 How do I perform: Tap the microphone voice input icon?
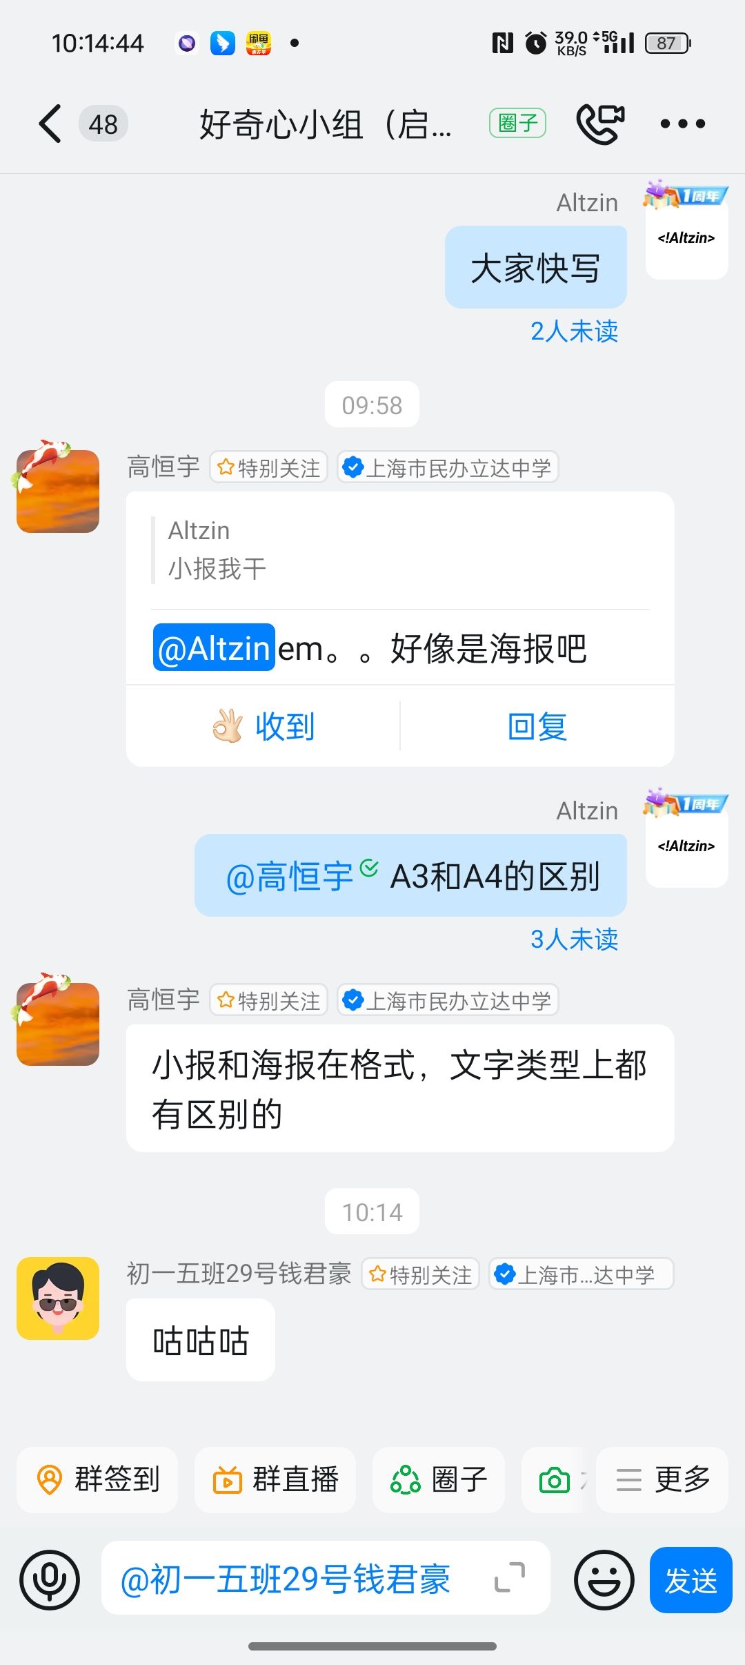(50, 1579)
